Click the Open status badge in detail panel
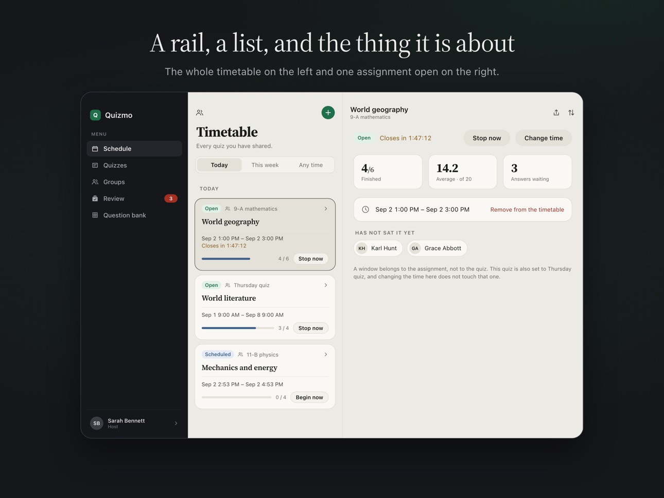The width and height of the screenshot is (664, 498). coord(364,138)
